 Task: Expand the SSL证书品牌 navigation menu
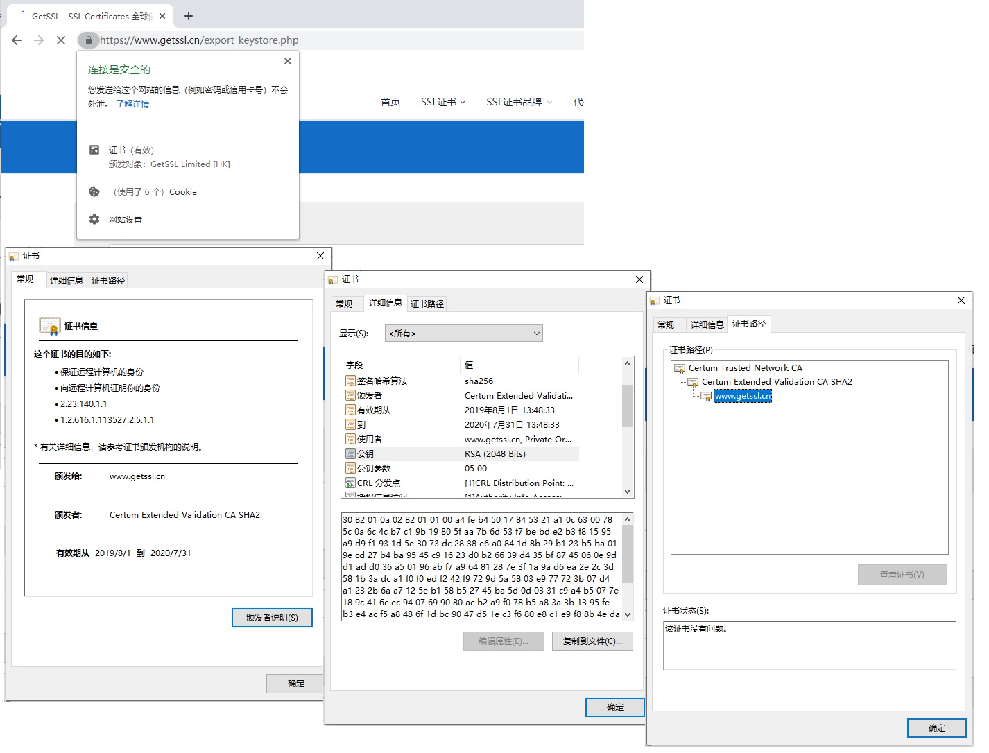pos(519,102)
